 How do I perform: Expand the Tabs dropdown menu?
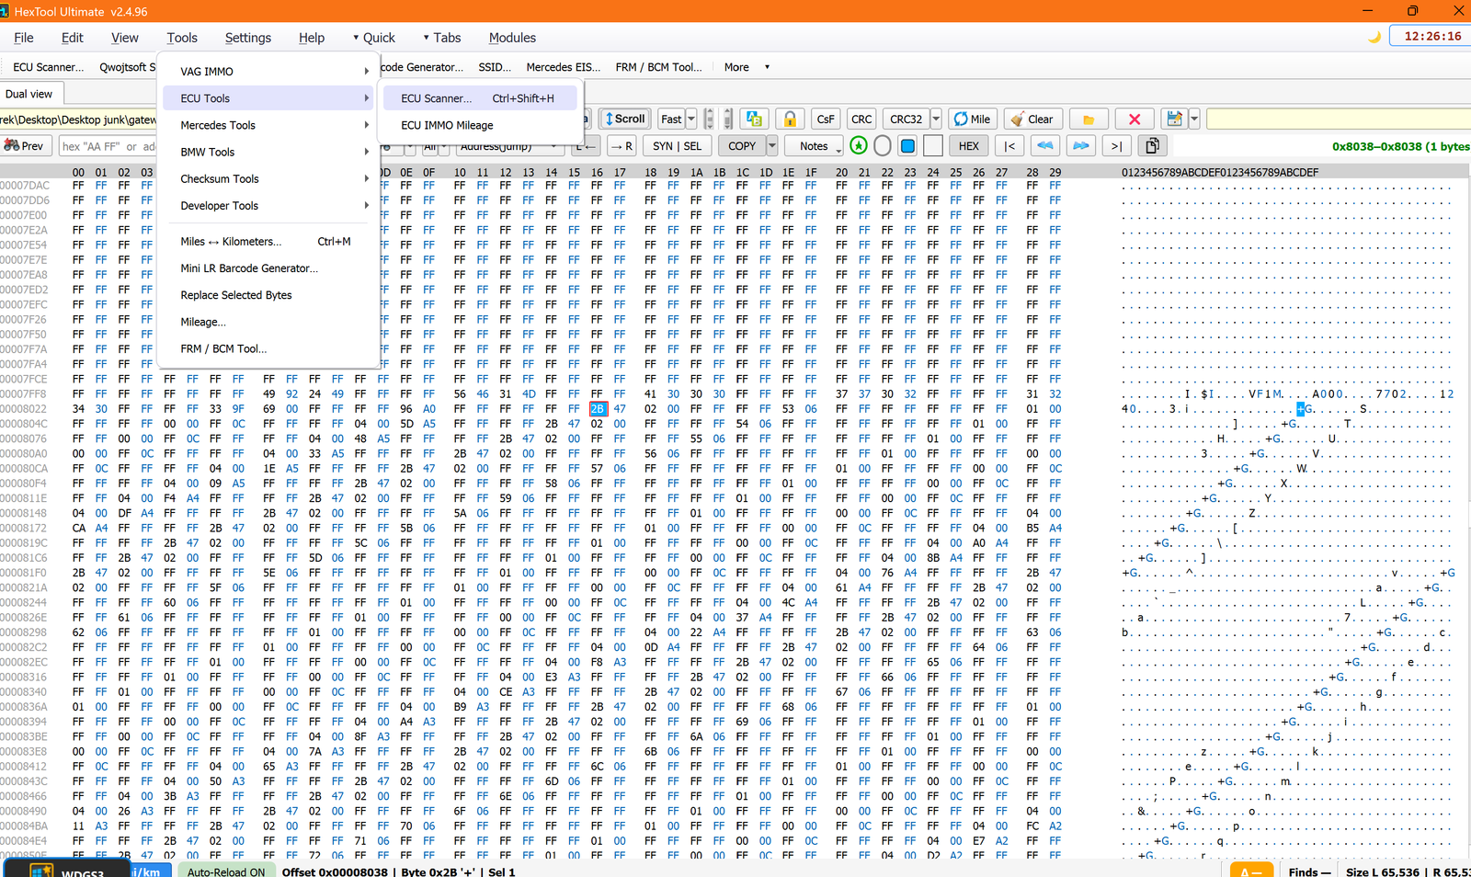[x=442, y=38]
